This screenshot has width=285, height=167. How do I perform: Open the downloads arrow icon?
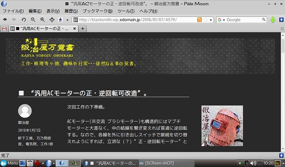tap(61, 20)
